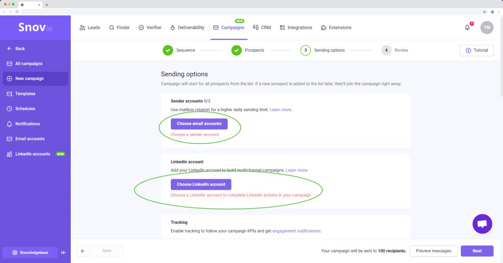Screen dimensions: 503x263
Task: Click browser back arrow
Action: (4, 12)
